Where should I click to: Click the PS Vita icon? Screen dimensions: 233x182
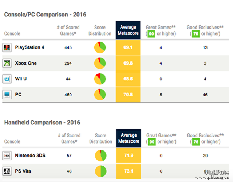[x=7, y=171]
